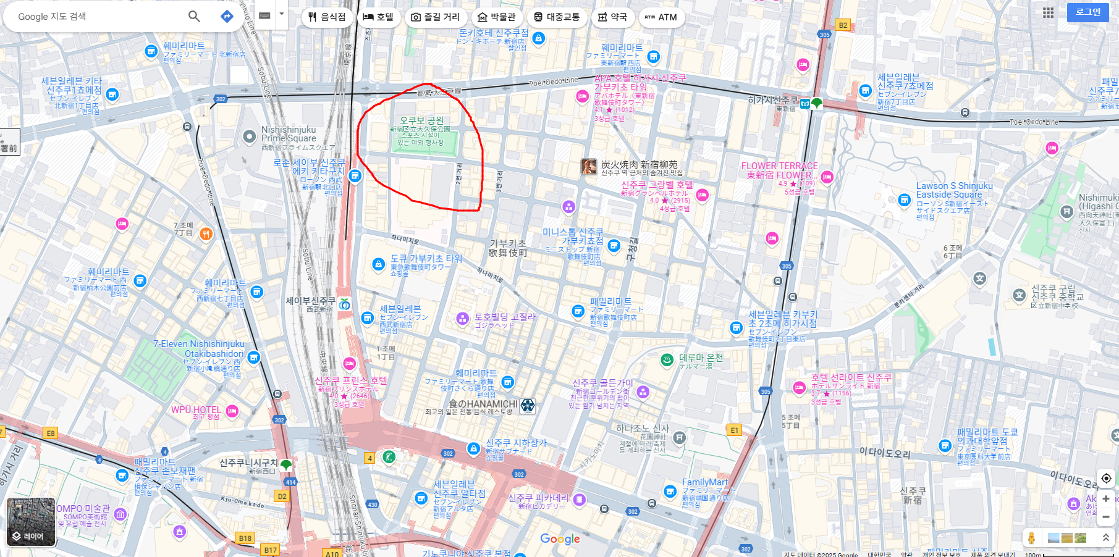Select the 호텔 category chip

(378, 17)
